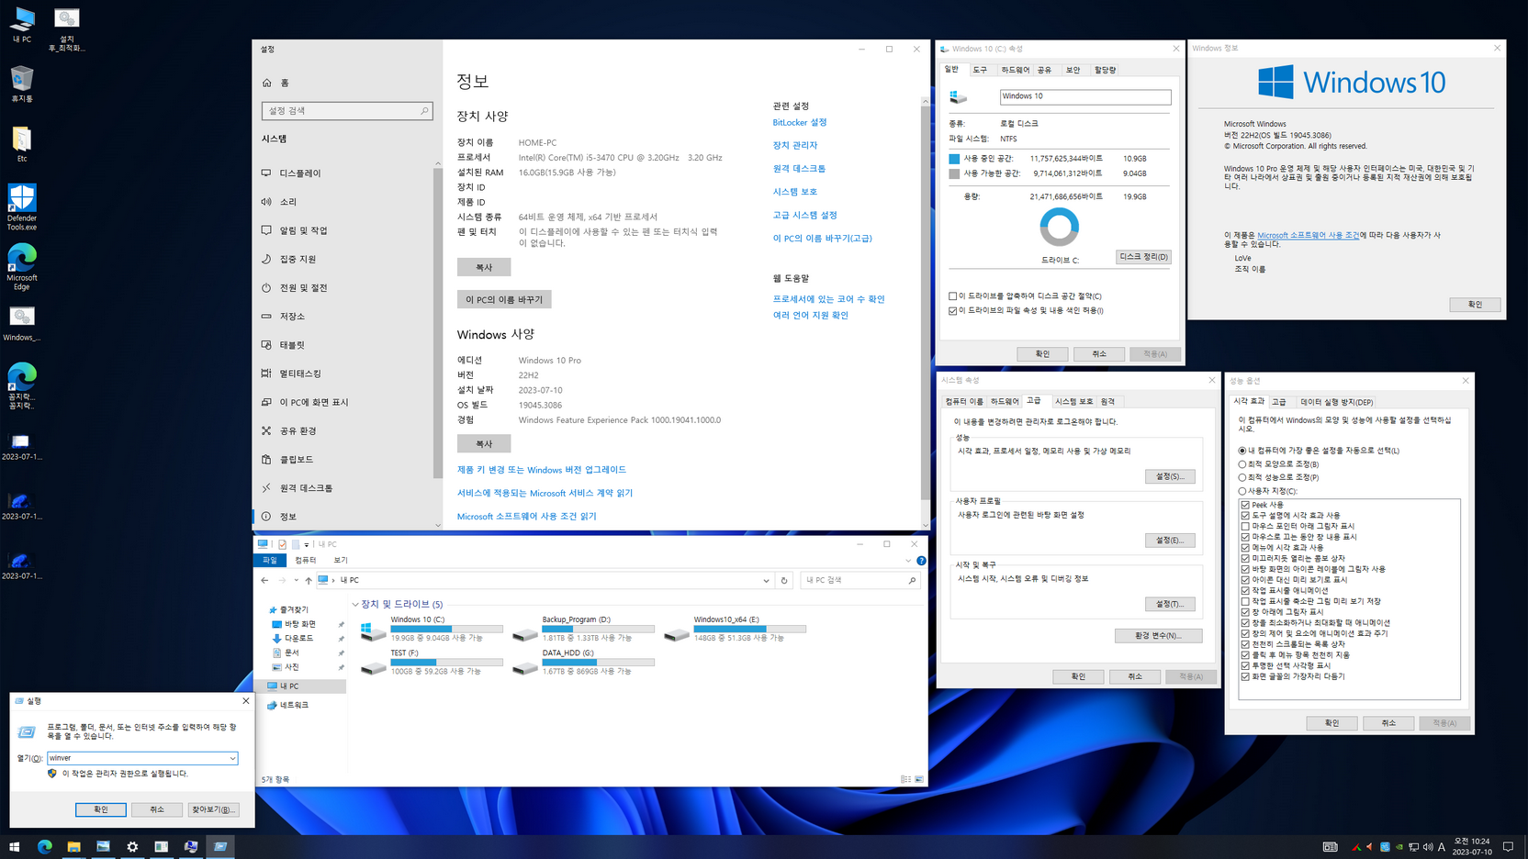
Task: Select 최적 모양으로 조정 radio button
Action: coord(1242,464)
